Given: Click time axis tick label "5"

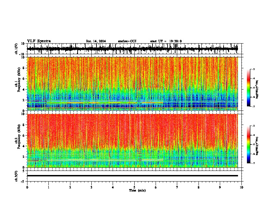Looking at the screenshot, I should 134,187.
